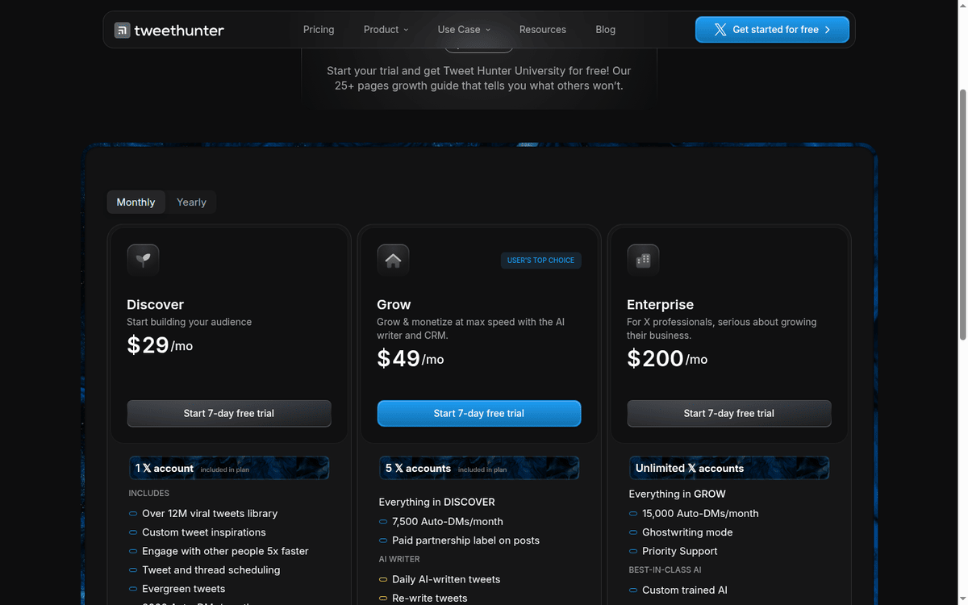
Task: Click the USER'S TOP CHOICE badge
Action: click(x=540, y=261)
